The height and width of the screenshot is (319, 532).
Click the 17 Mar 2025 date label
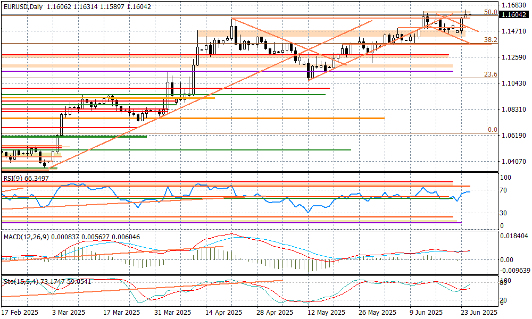point(121,312)
